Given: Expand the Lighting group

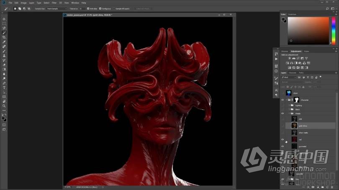Looking at the screenshot, I should point(289,106).
